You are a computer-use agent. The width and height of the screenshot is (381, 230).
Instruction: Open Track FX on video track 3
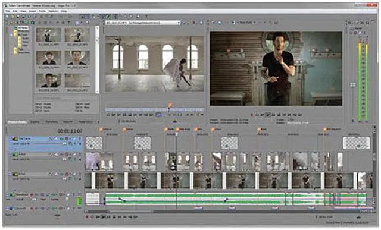click(61, 174)
